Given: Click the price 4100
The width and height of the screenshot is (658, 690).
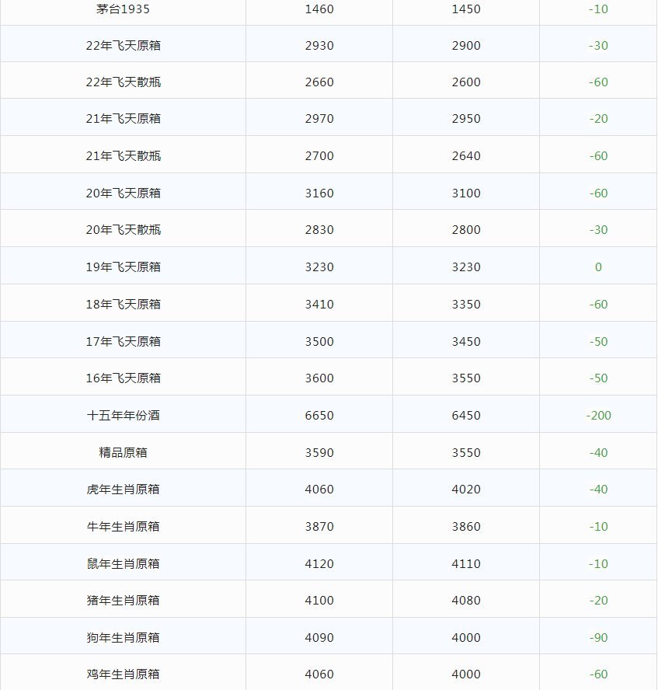Looking at the screenshot, I should (x=319, y=601).
